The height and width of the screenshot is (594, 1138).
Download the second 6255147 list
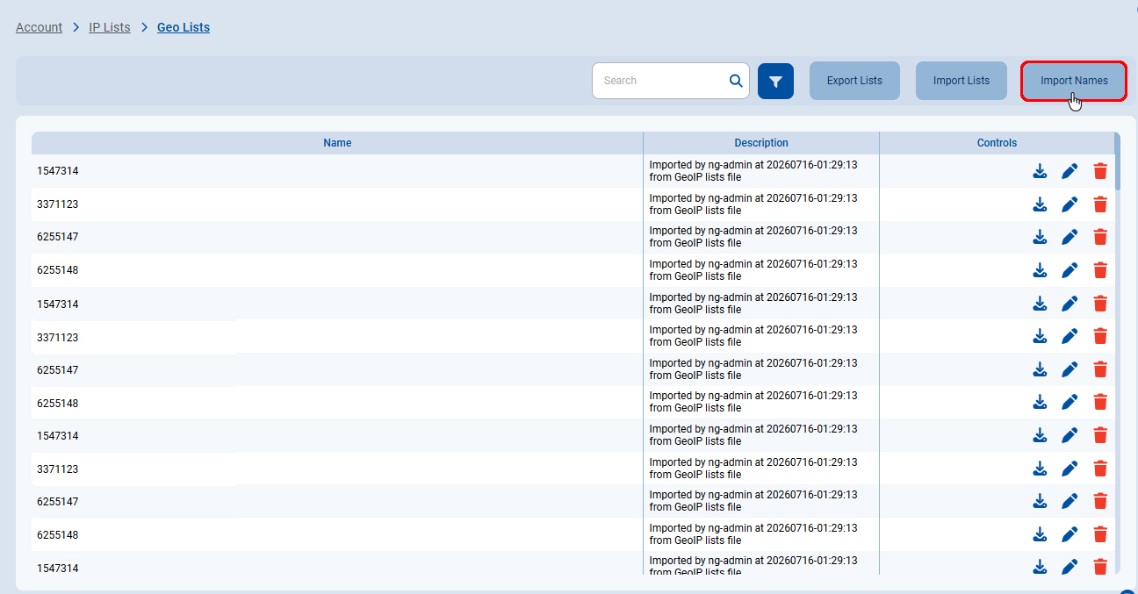pos(1040,369)
